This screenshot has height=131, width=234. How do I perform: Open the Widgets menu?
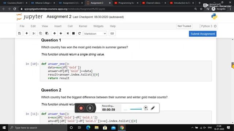pos(98,26)
